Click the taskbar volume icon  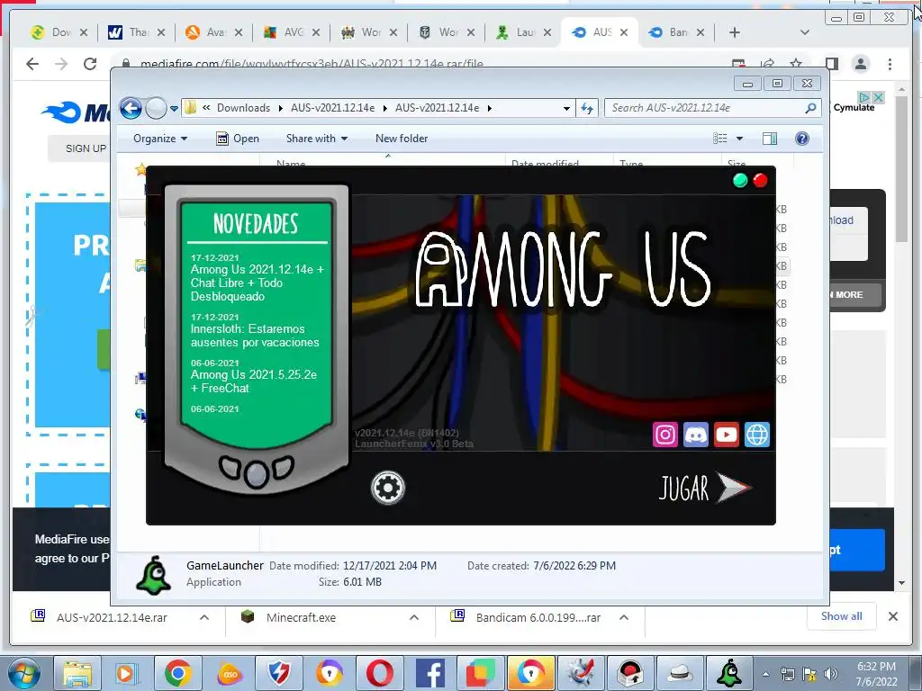pos(831,674)
